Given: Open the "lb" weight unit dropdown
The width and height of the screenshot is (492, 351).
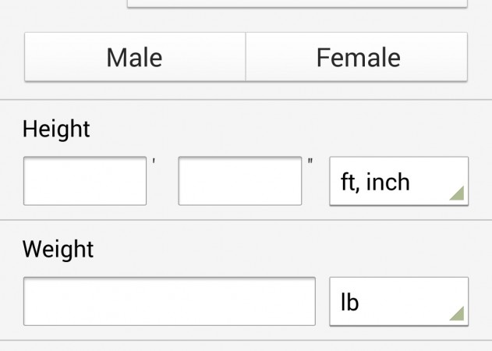Looking at the screenshot, I should (398, 301).
